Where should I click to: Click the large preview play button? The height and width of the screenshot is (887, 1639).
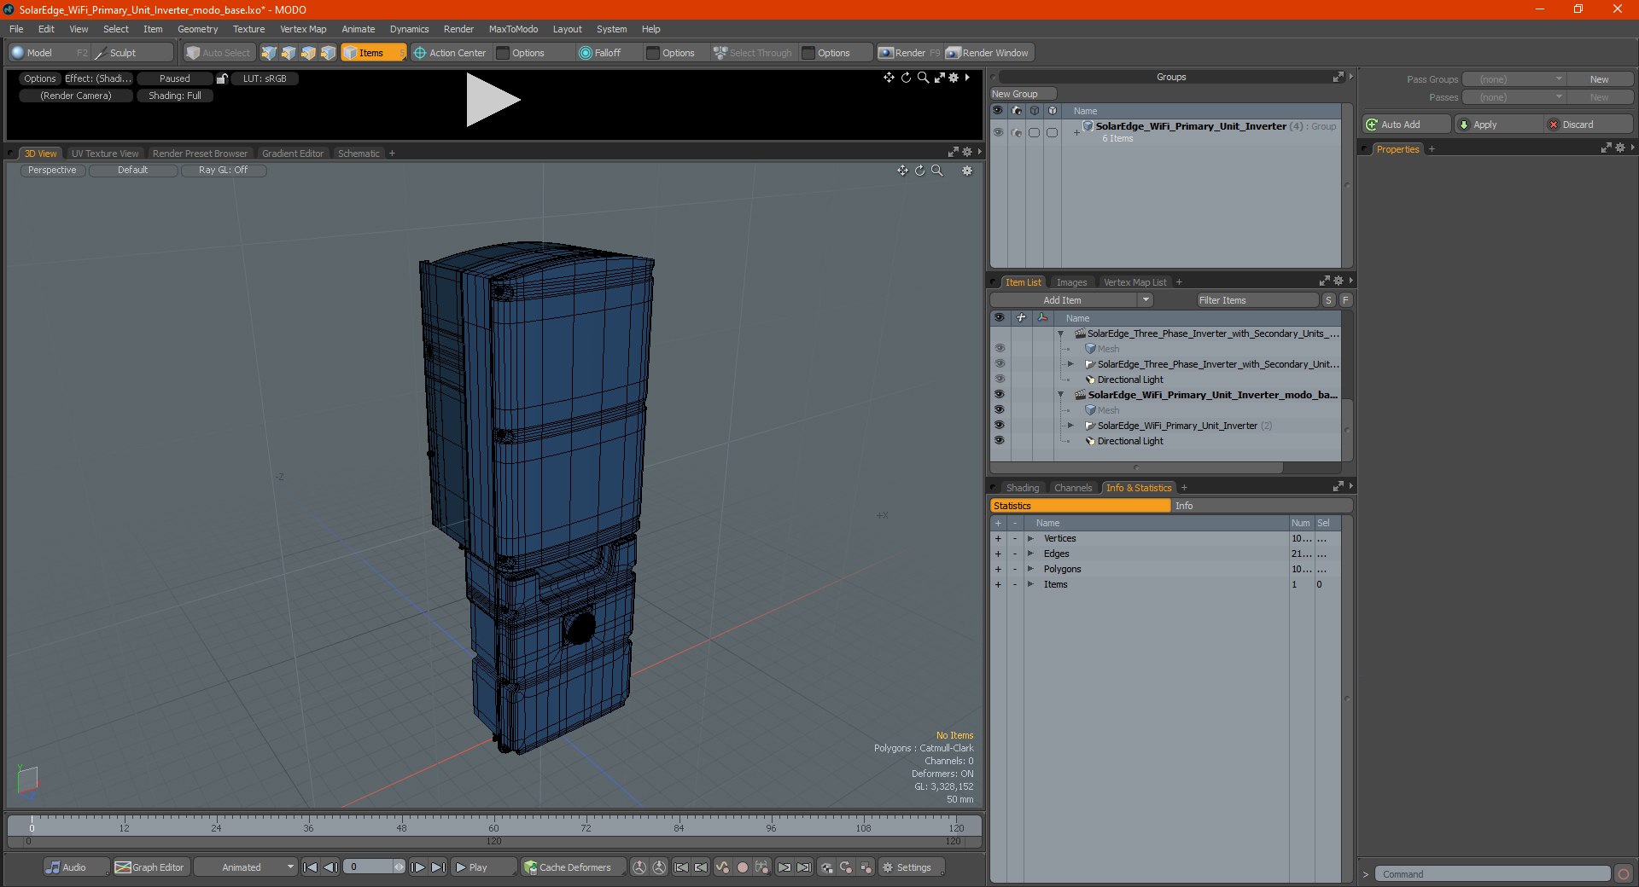493,101
